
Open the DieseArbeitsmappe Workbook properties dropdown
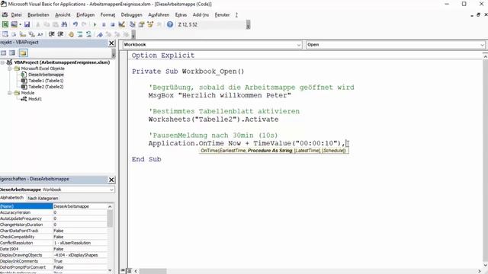click(x=111, y=190)
